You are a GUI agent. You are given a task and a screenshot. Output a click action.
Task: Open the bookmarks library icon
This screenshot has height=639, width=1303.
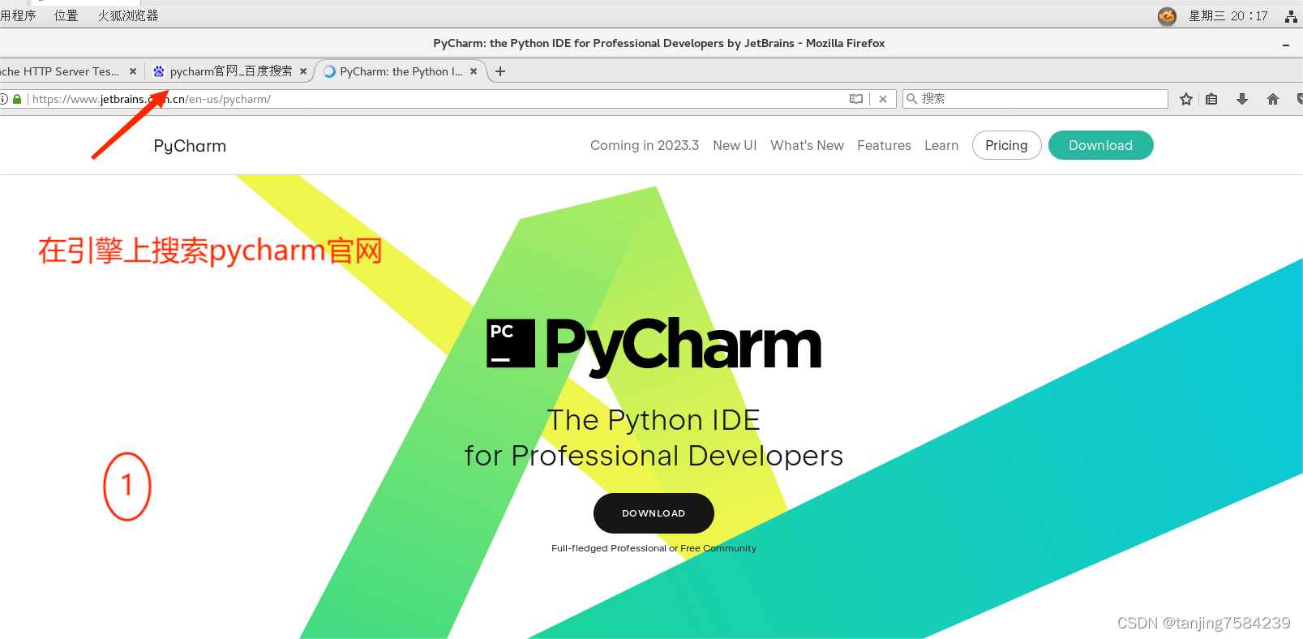[1211, 99]
